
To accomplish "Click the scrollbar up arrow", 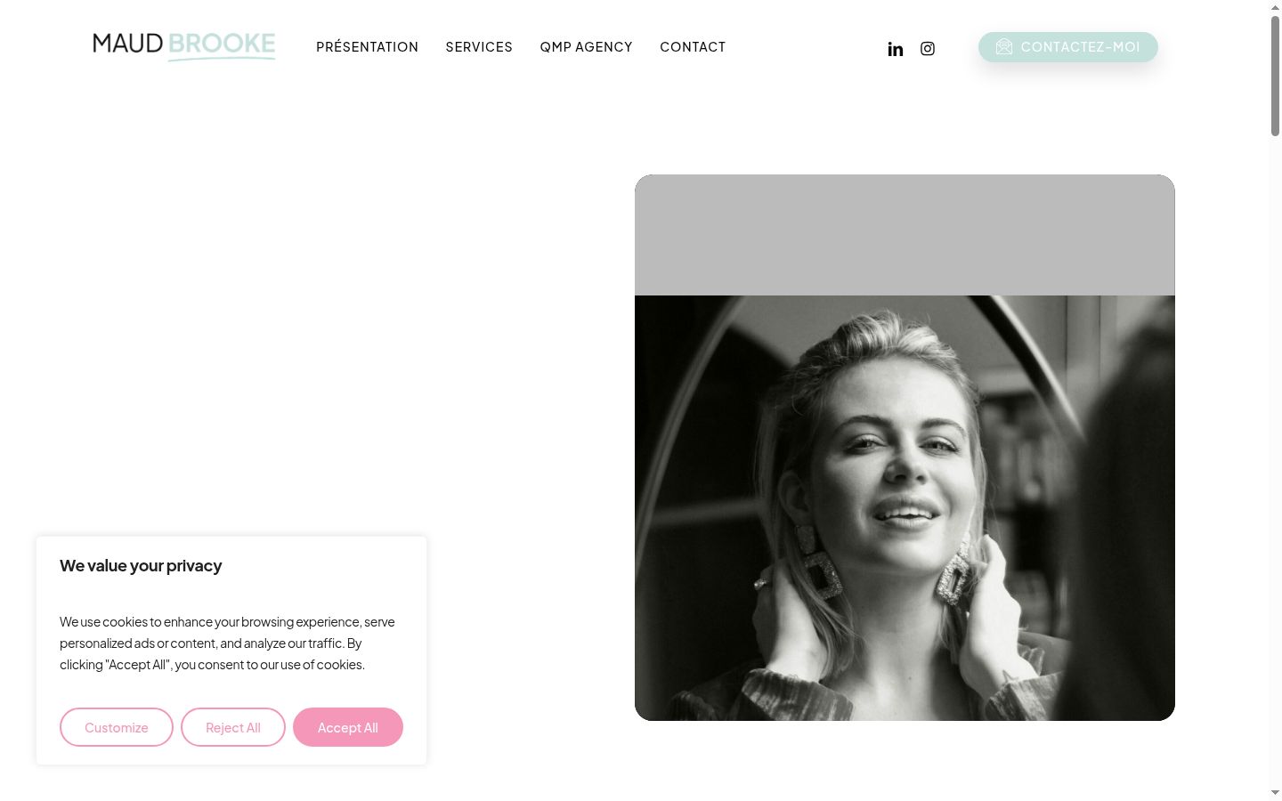I will click(1275, 7).
